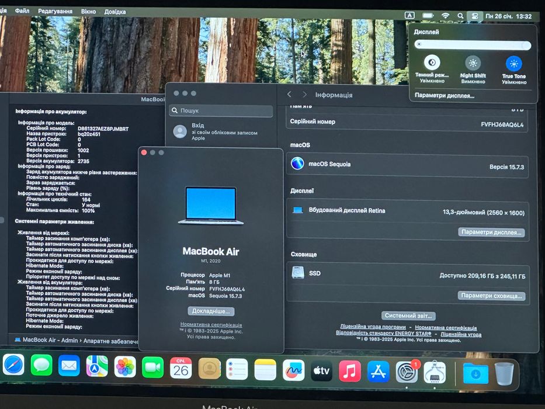Open Calendar showing 26 in Dock
This screenshot has height=409, width=545.
(x=180, y=368)
